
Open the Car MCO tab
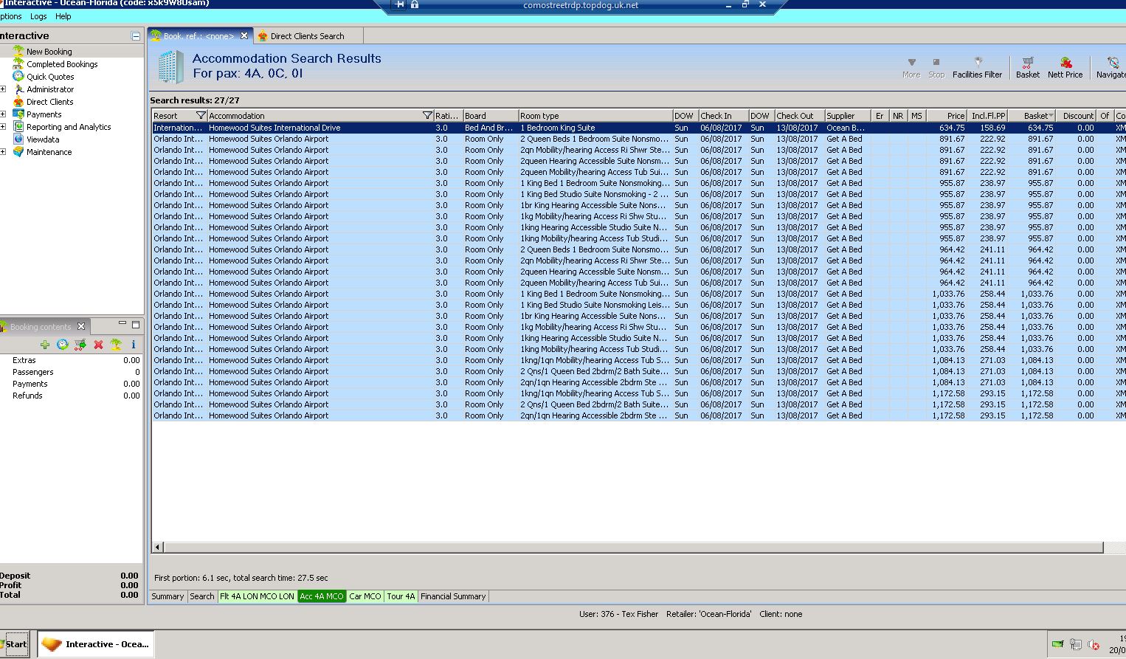click(365, 596)
